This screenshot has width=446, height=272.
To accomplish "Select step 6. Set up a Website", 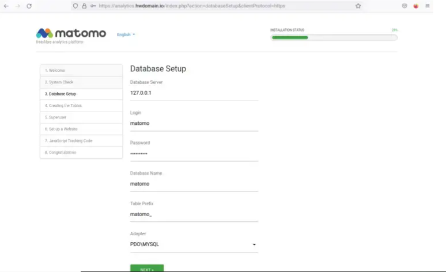I will coord(81,129).
